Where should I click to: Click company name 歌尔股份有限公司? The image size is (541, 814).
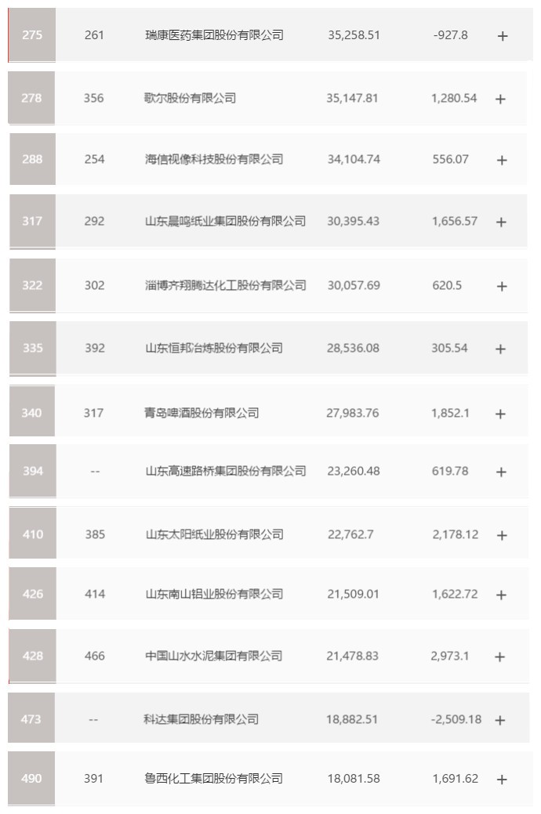click(190, 98)
